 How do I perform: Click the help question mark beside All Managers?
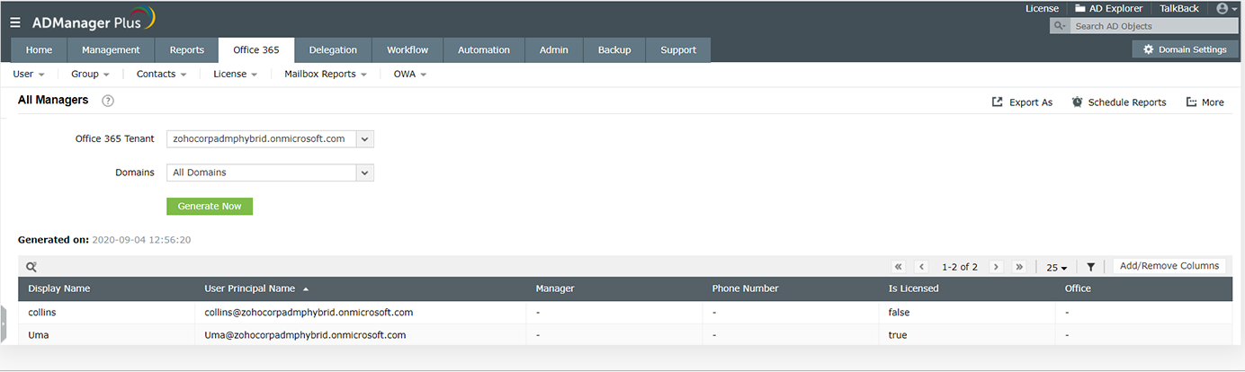click(x=108, y=101)
